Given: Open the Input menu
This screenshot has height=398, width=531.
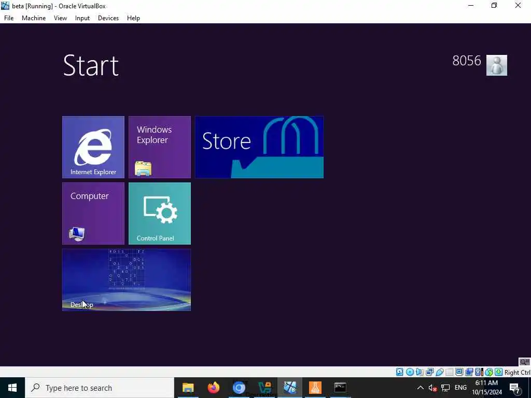Looking at the screenshot, I should [x=82, y=18].
